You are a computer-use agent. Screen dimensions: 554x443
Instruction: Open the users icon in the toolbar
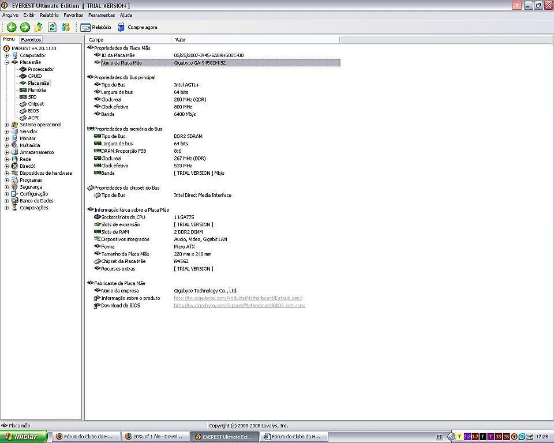coord(66,27)
